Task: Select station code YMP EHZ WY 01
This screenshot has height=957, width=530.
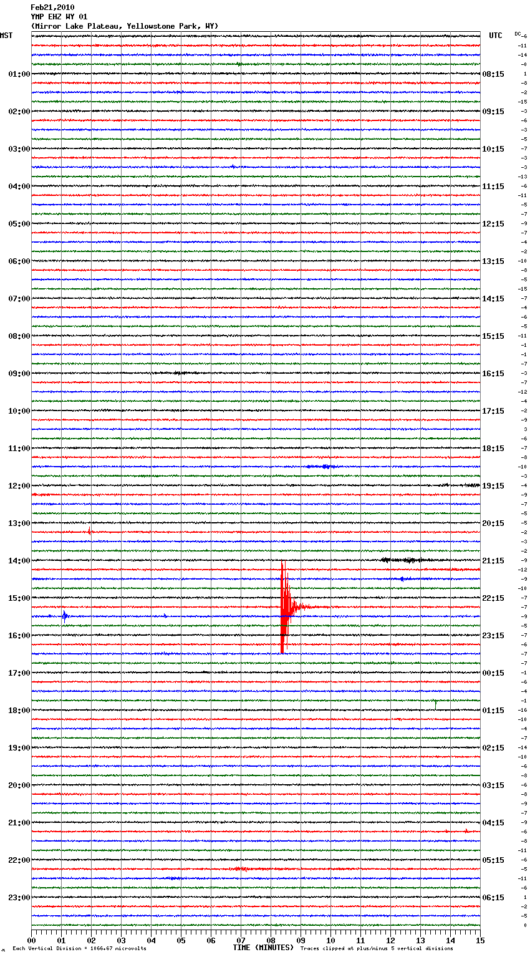Action: pos(59,17)
